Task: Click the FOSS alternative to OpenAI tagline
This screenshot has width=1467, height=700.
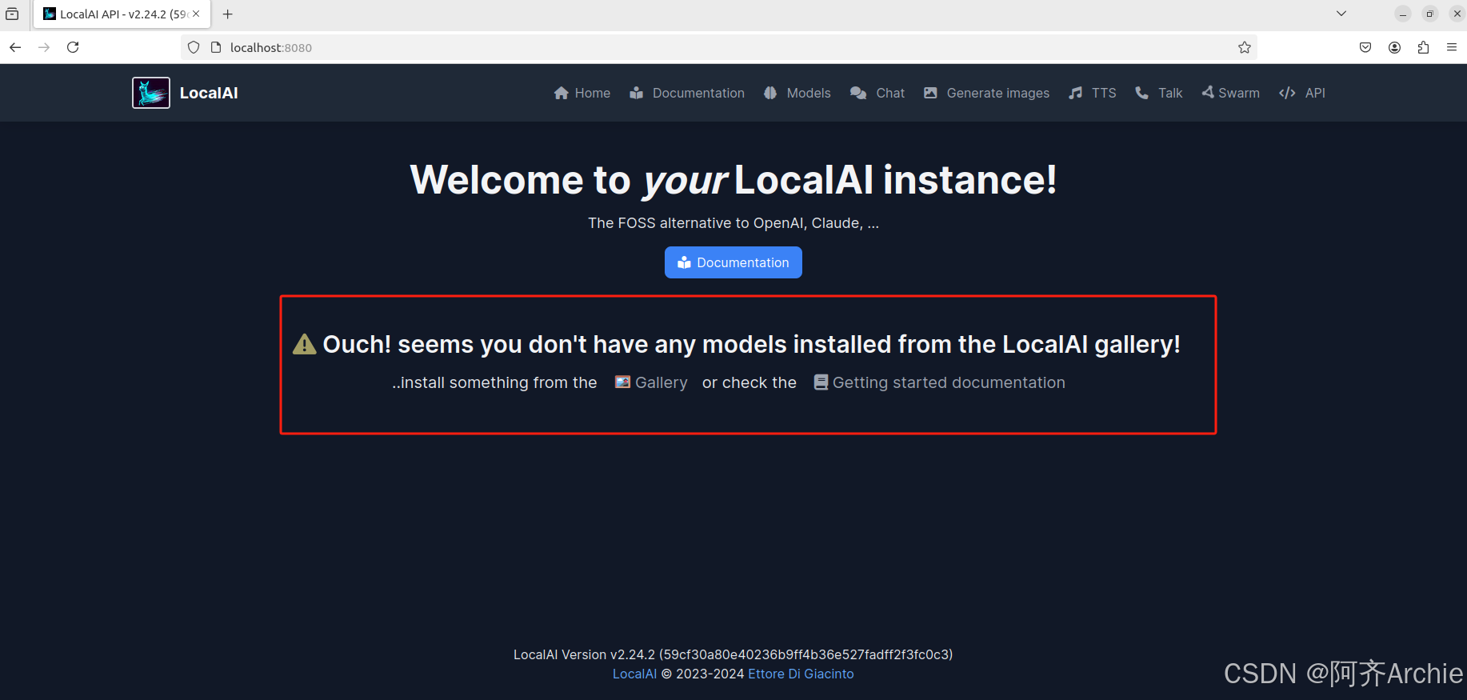Action: [733, 223]
